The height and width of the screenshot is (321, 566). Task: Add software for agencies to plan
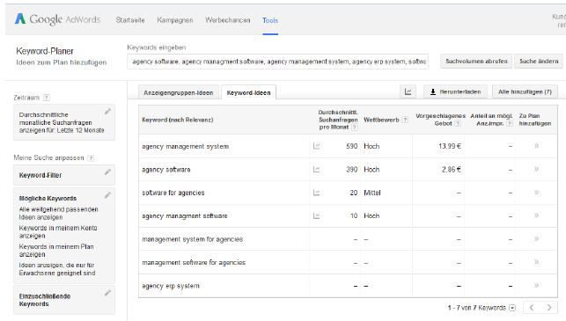tap(536, 193)
